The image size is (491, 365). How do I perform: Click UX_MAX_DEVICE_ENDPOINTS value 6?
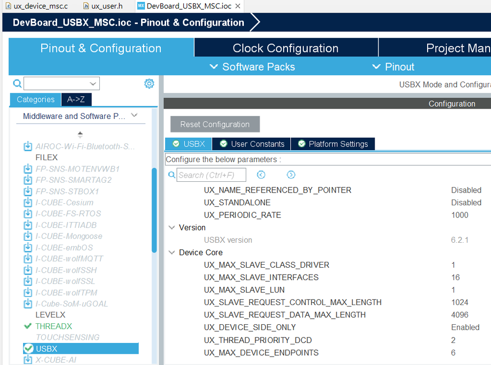pyautogui.click(x=453, y=353)
